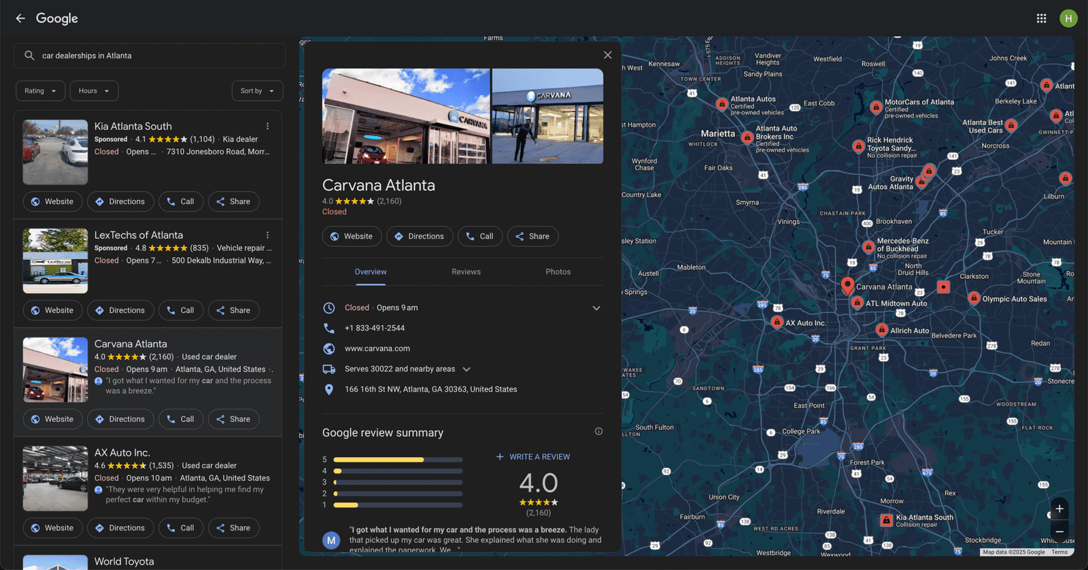Open the Hours filter dropdown
The image size is (1088, 570).
(x=94, y=91)
